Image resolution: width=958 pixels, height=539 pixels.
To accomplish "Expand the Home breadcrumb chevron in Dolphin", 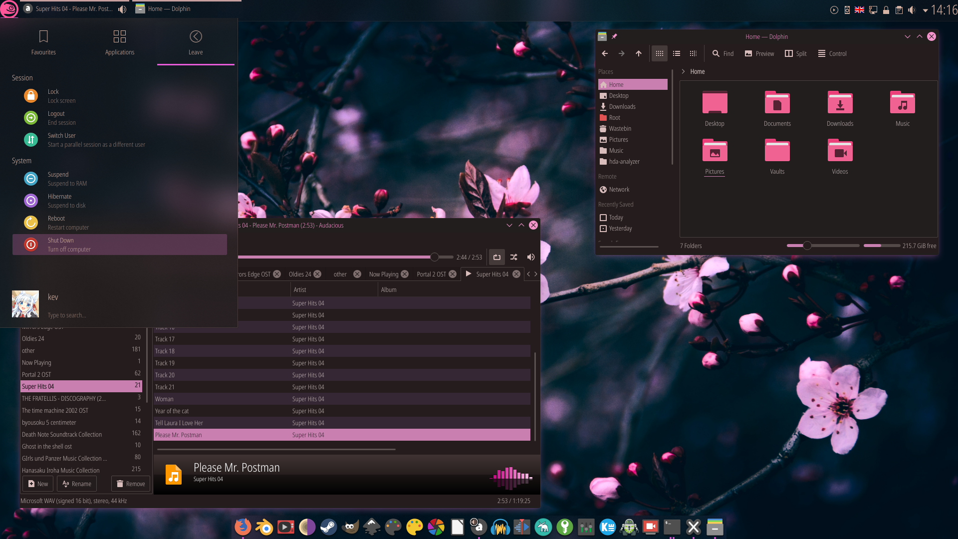I will click(x=683, y=71).
